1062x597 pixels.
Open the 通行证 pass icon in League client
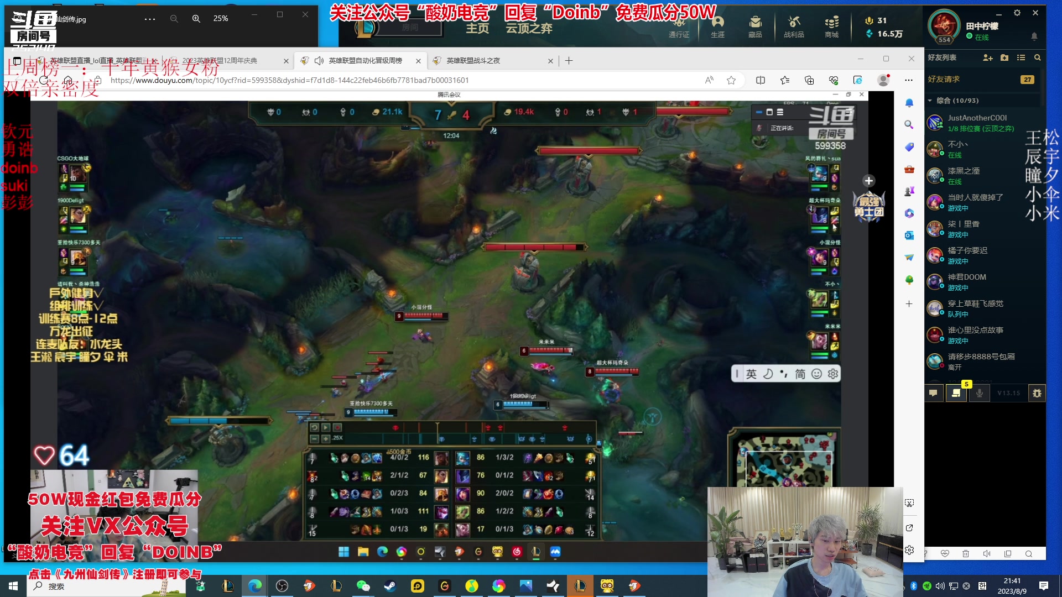(679, 27)
